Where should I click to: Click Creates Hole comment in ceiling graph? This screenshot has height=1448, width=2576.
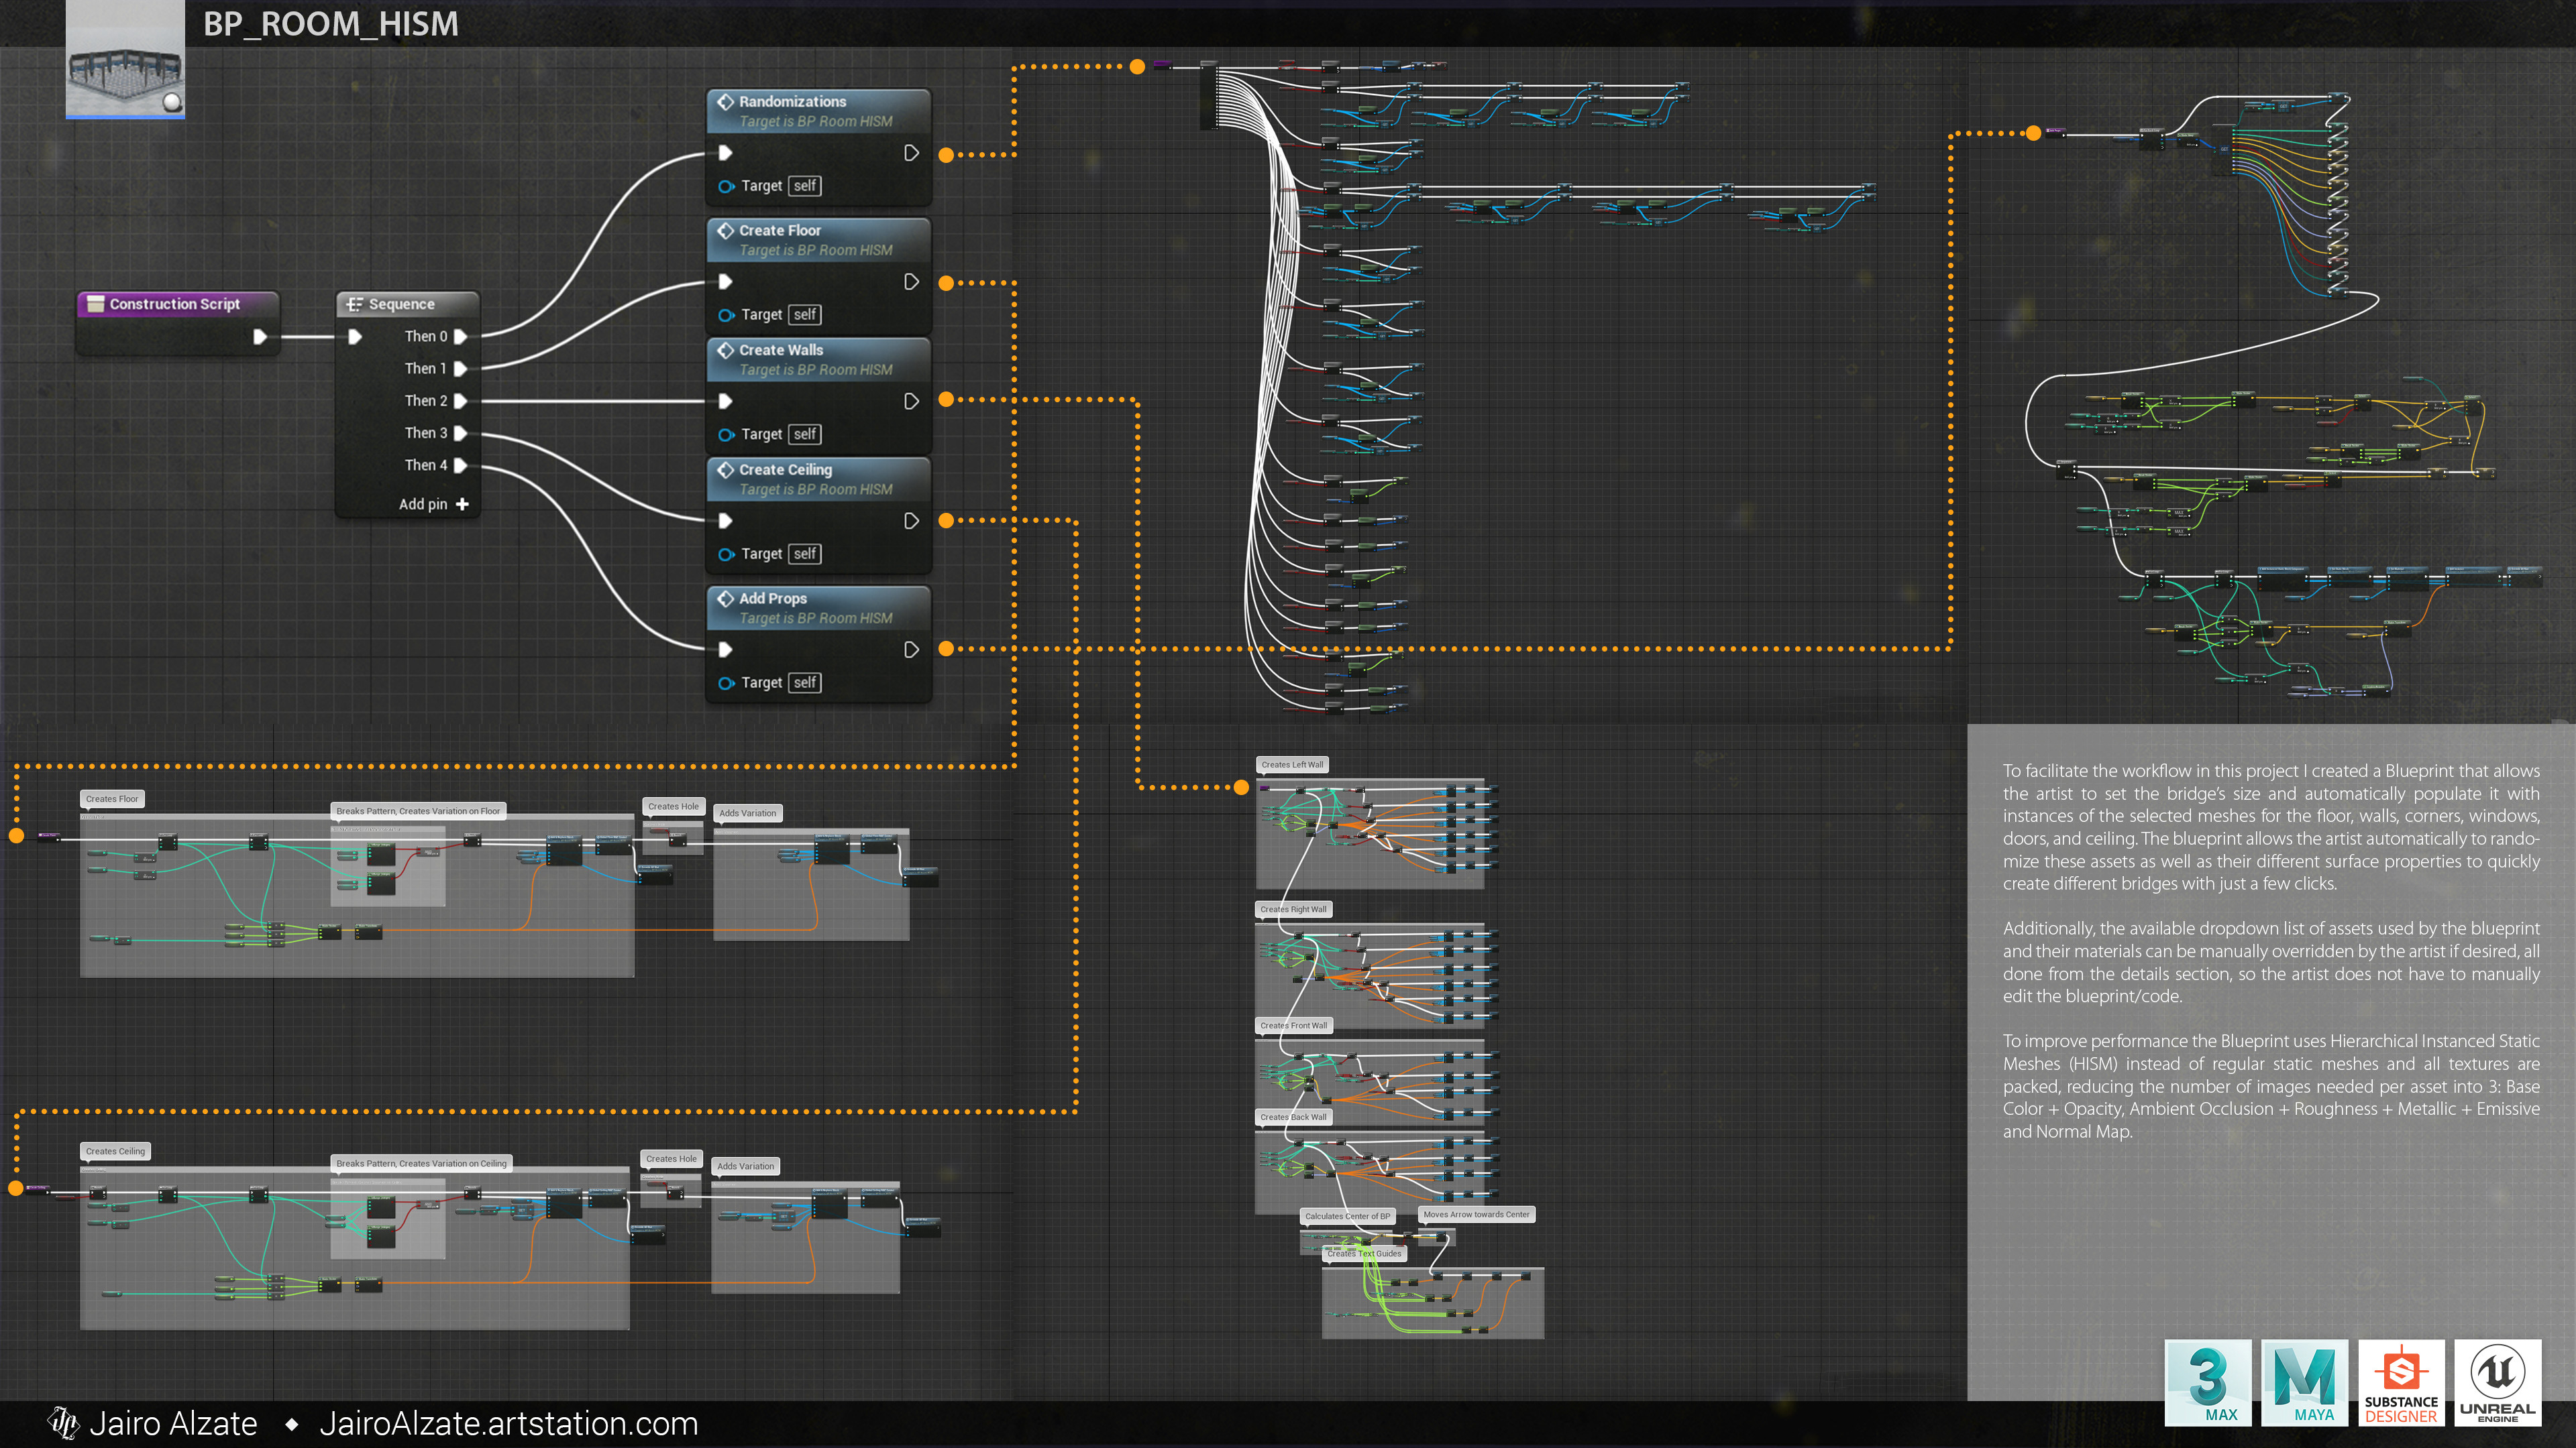tap(671, 1159)
